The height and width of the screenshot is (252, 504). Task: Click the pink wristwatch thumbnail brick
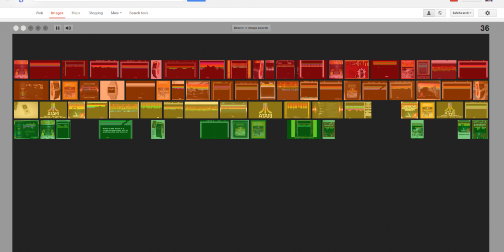click(x=112, y=90)
